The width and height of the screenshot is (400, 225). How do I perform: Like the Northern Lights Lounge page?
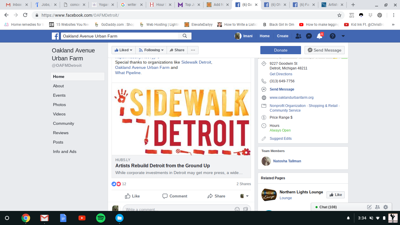(x=335, y=195)
